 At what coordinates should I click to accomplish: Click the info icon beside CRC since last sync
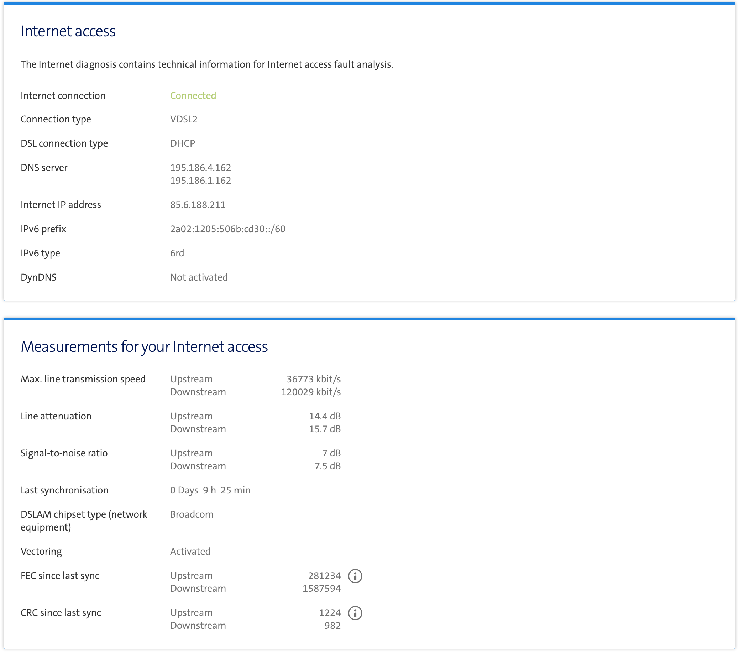pyautogui.click(x=356, y=613)
